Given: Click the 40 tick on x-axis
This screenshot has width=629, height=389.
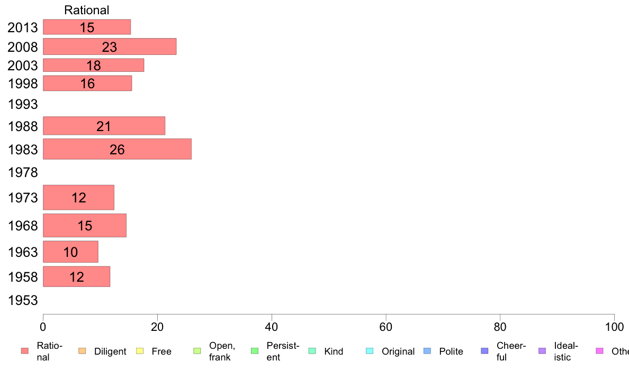Looking at the screenshot, I should click(x=272, y=327).
